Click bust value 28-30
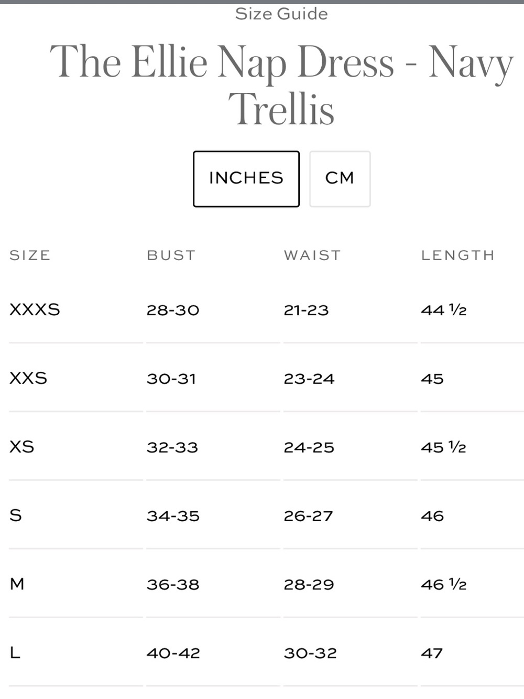524x699 pixels. click(173, 310)
